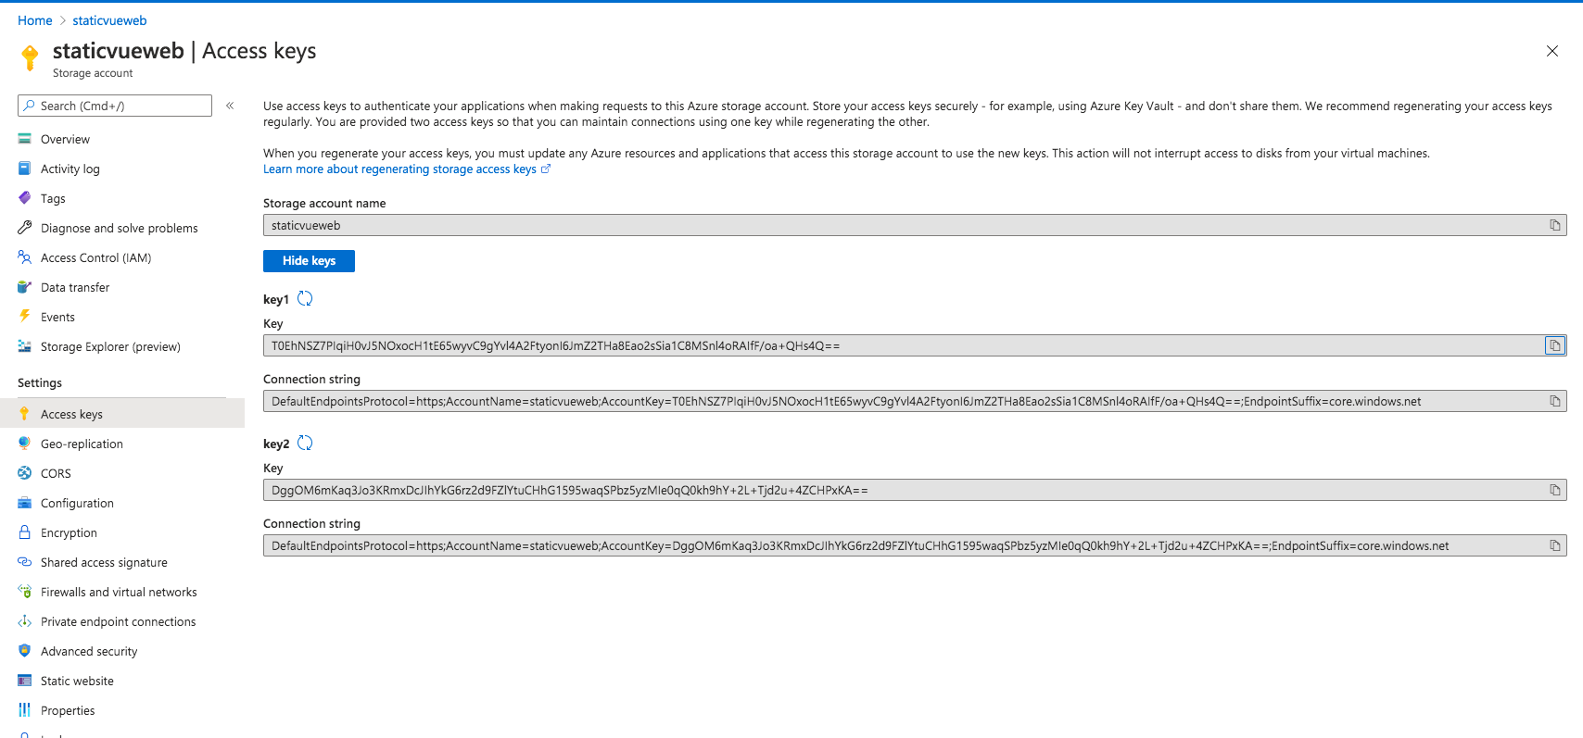Click the Hide keys button

pos(309,261)
